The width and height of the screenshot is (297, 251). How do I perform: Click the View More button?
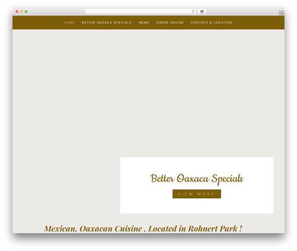[x=197, y=194]
